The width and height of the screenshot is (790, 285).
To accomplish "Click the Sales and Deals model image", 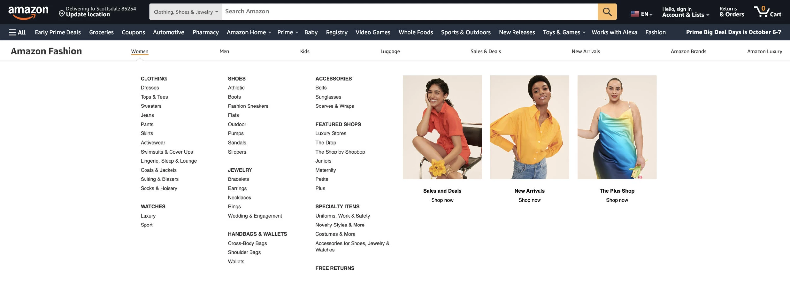I will tap(442, 127).
